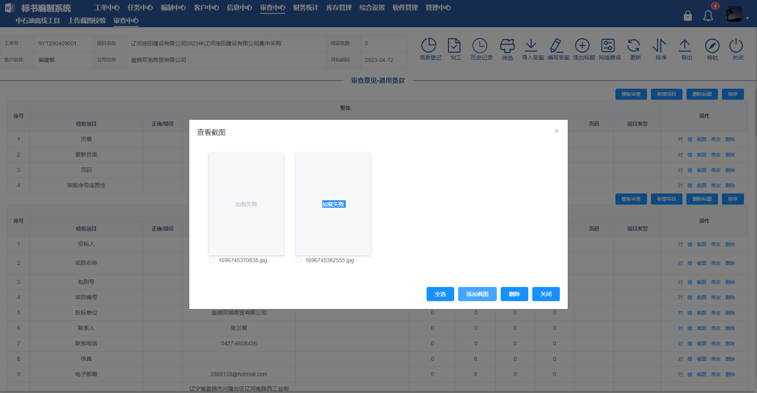This screenshot has width=757, height=393.
Task: Open the 任务中心 menu
Action: pyautogui.click(x=140, y=8)
